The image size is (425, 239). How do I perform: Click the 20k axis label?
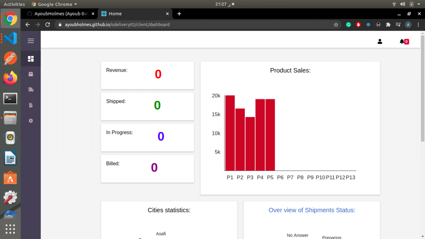pos(216,96)
